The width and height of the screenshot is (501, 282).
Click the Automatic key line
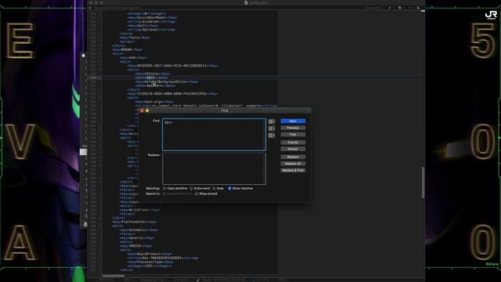[139, 230]
